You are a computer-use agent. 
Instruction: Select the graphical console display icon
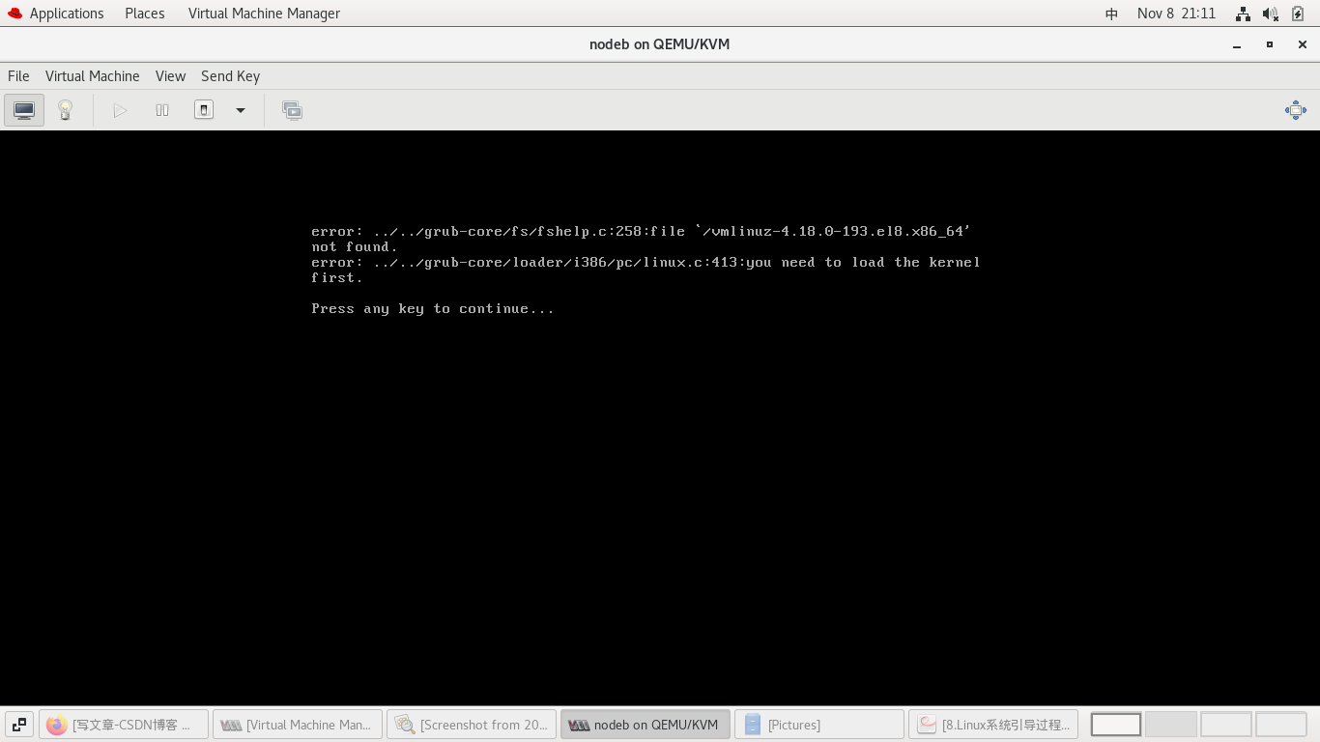(23, 109)
